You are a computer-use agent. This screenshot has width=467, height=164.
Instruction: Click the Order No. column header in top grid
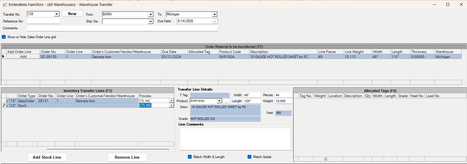point(53,52)
